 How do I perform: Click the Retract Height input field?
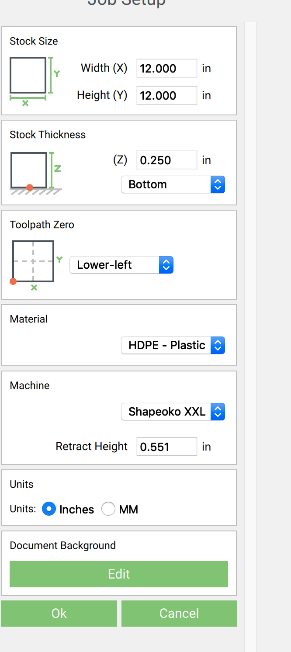[166, 447]
